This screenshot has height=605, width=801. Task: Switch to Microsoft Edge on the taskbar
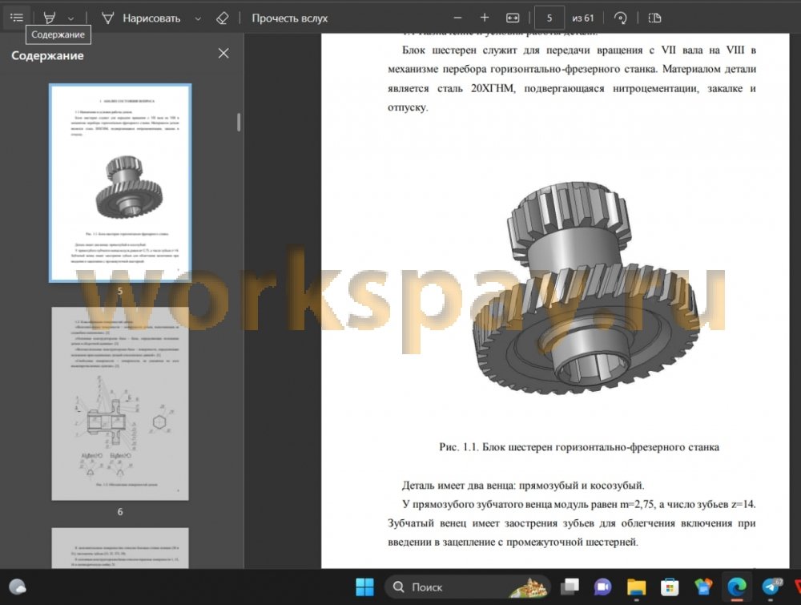pos(737,587)
